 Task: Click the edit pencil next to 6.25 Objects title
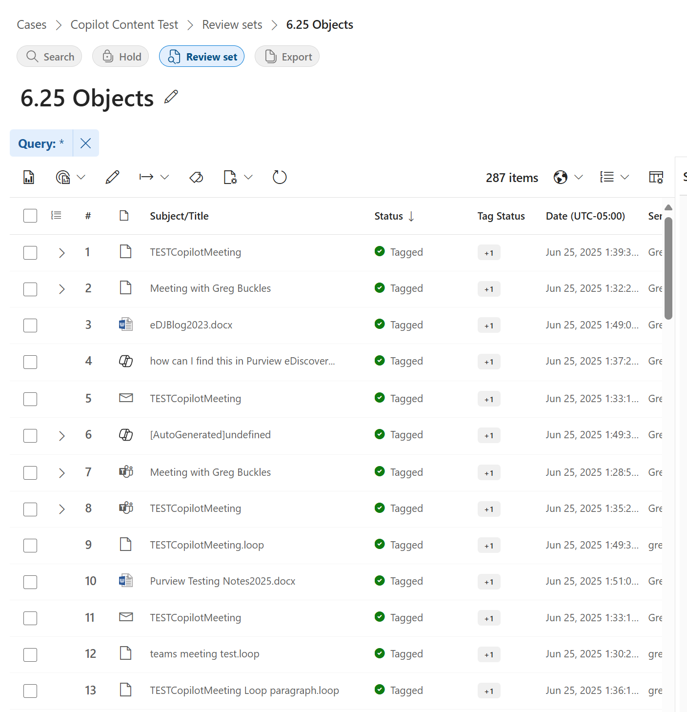click(171, 97)
